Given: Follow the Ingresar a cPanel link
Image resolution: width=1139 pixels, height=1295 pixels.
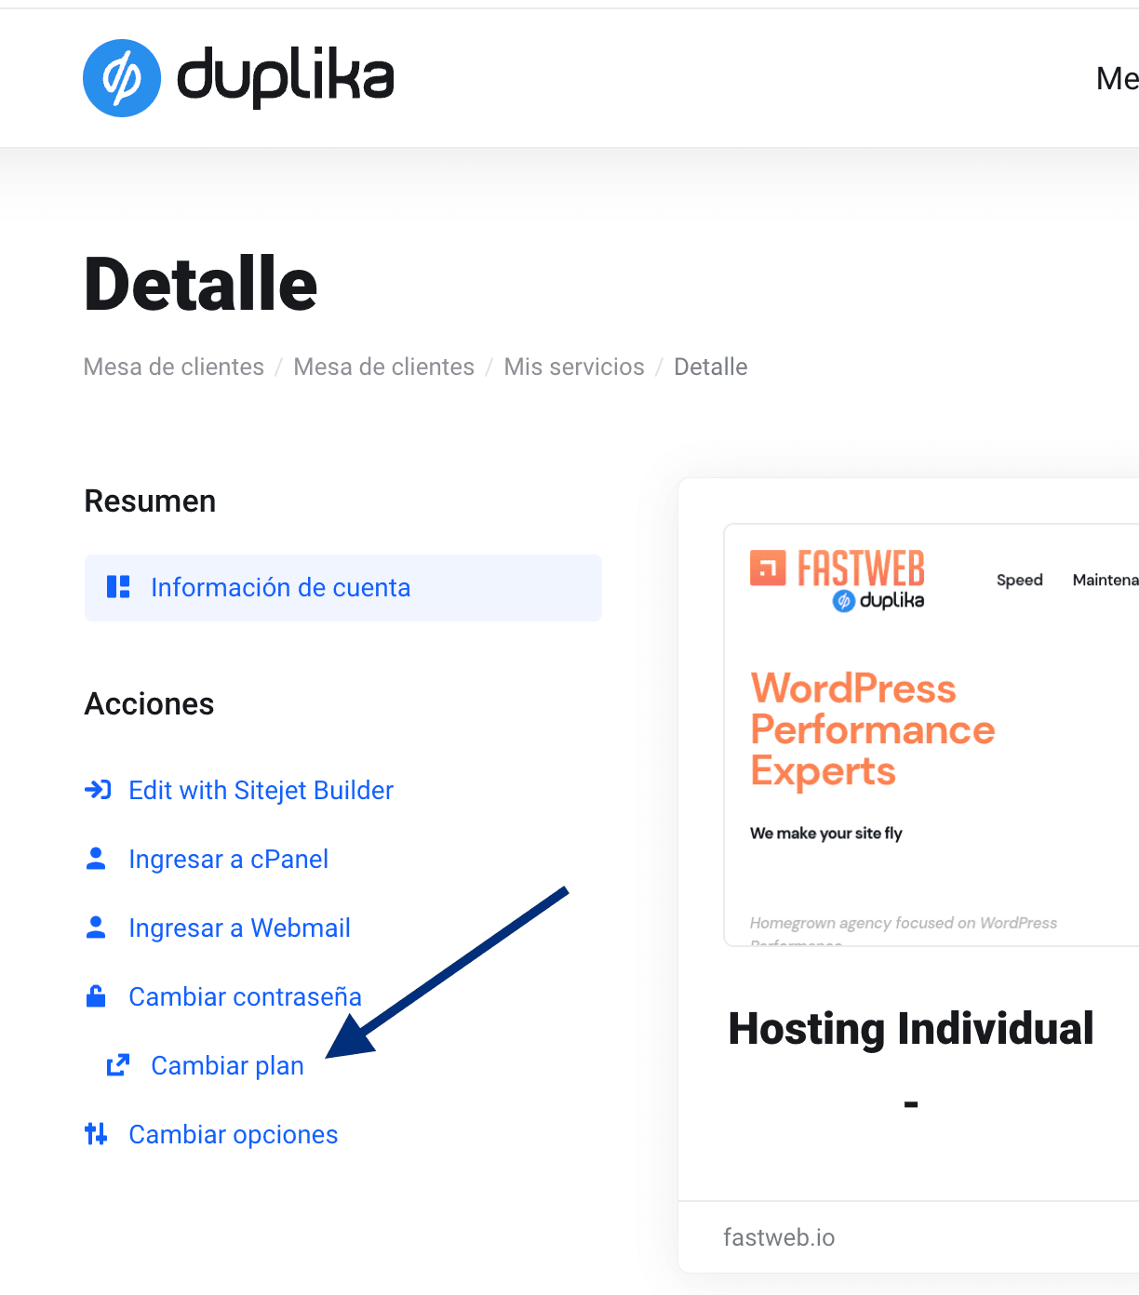Looking at the screenshot, I should 228,859.
